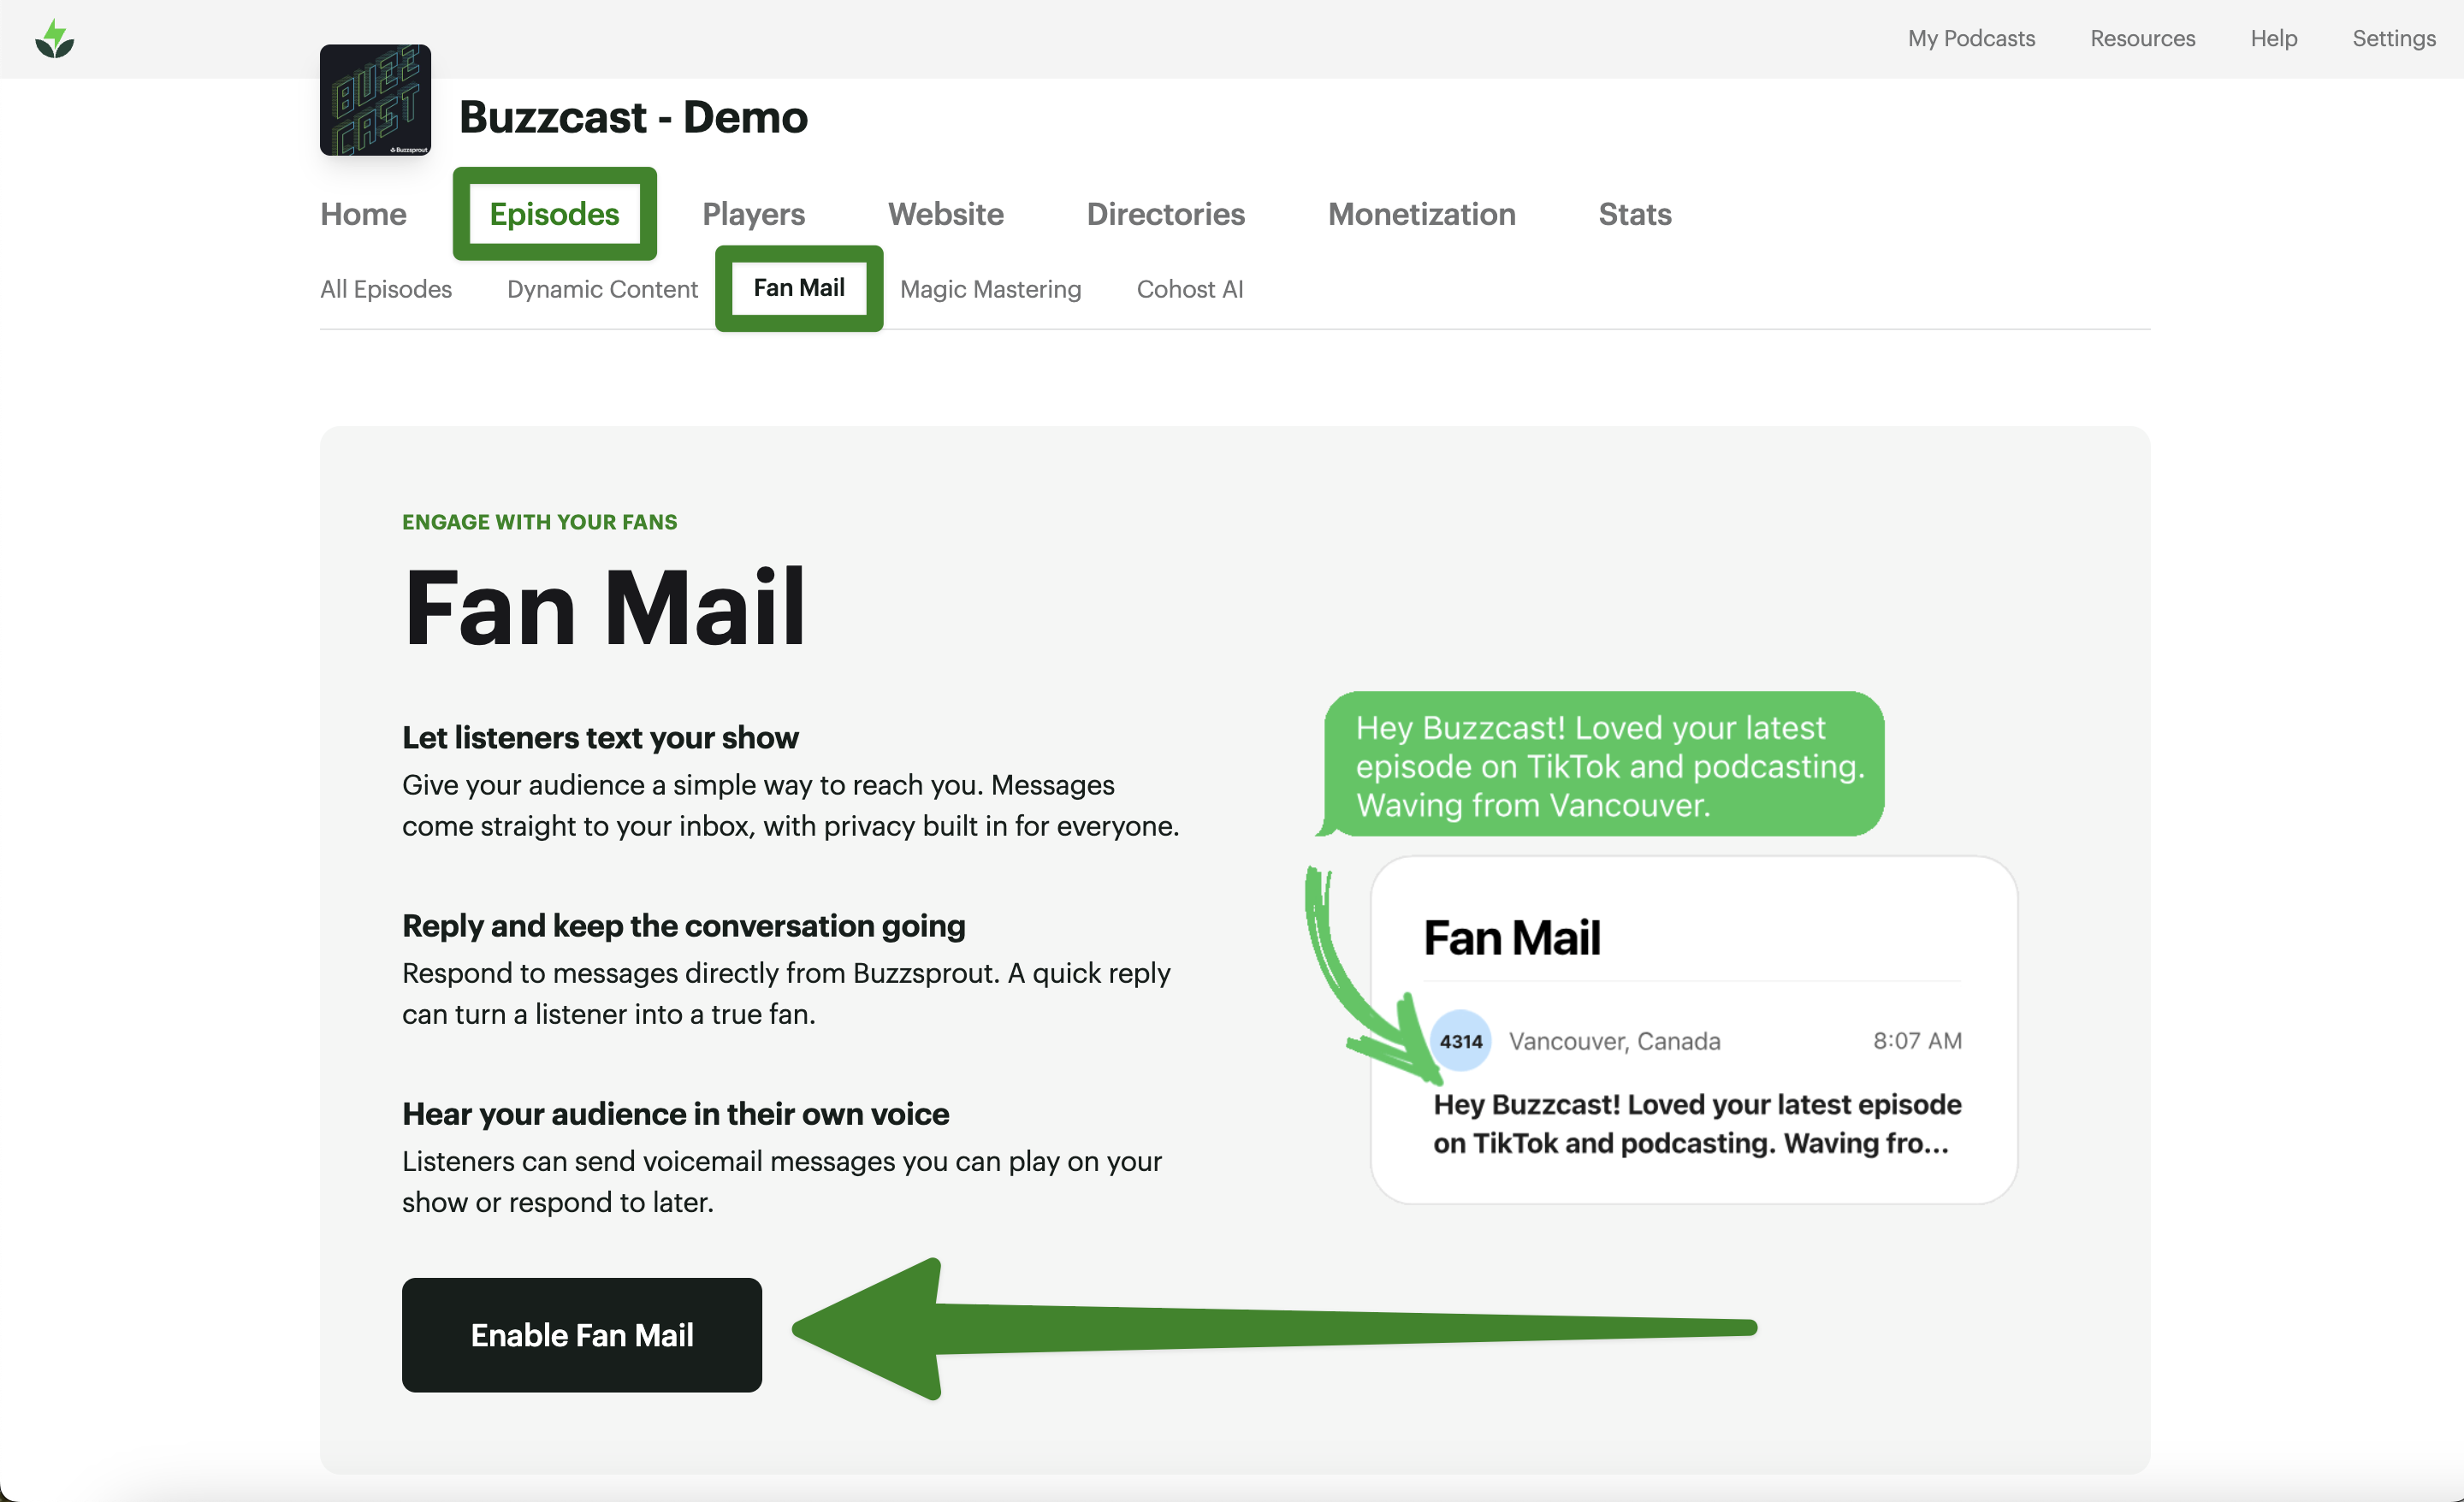Click the Buzzcast - Demo podcast title
The height and width of the screenshot is (1502, 2464).
click(633, 117)
